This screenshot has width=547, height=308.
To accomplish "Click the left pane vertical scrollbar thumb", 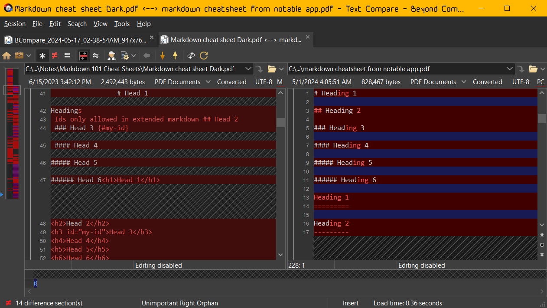I will coord(280,122).
